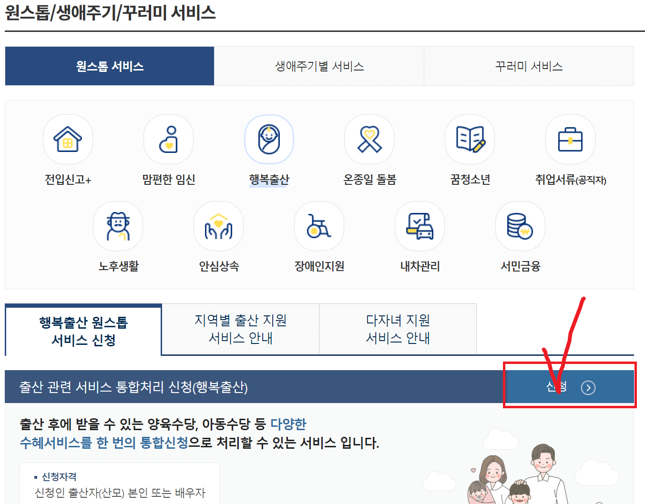Click the 장애인지원 wheelchair icon

click(x=319, y=226)
